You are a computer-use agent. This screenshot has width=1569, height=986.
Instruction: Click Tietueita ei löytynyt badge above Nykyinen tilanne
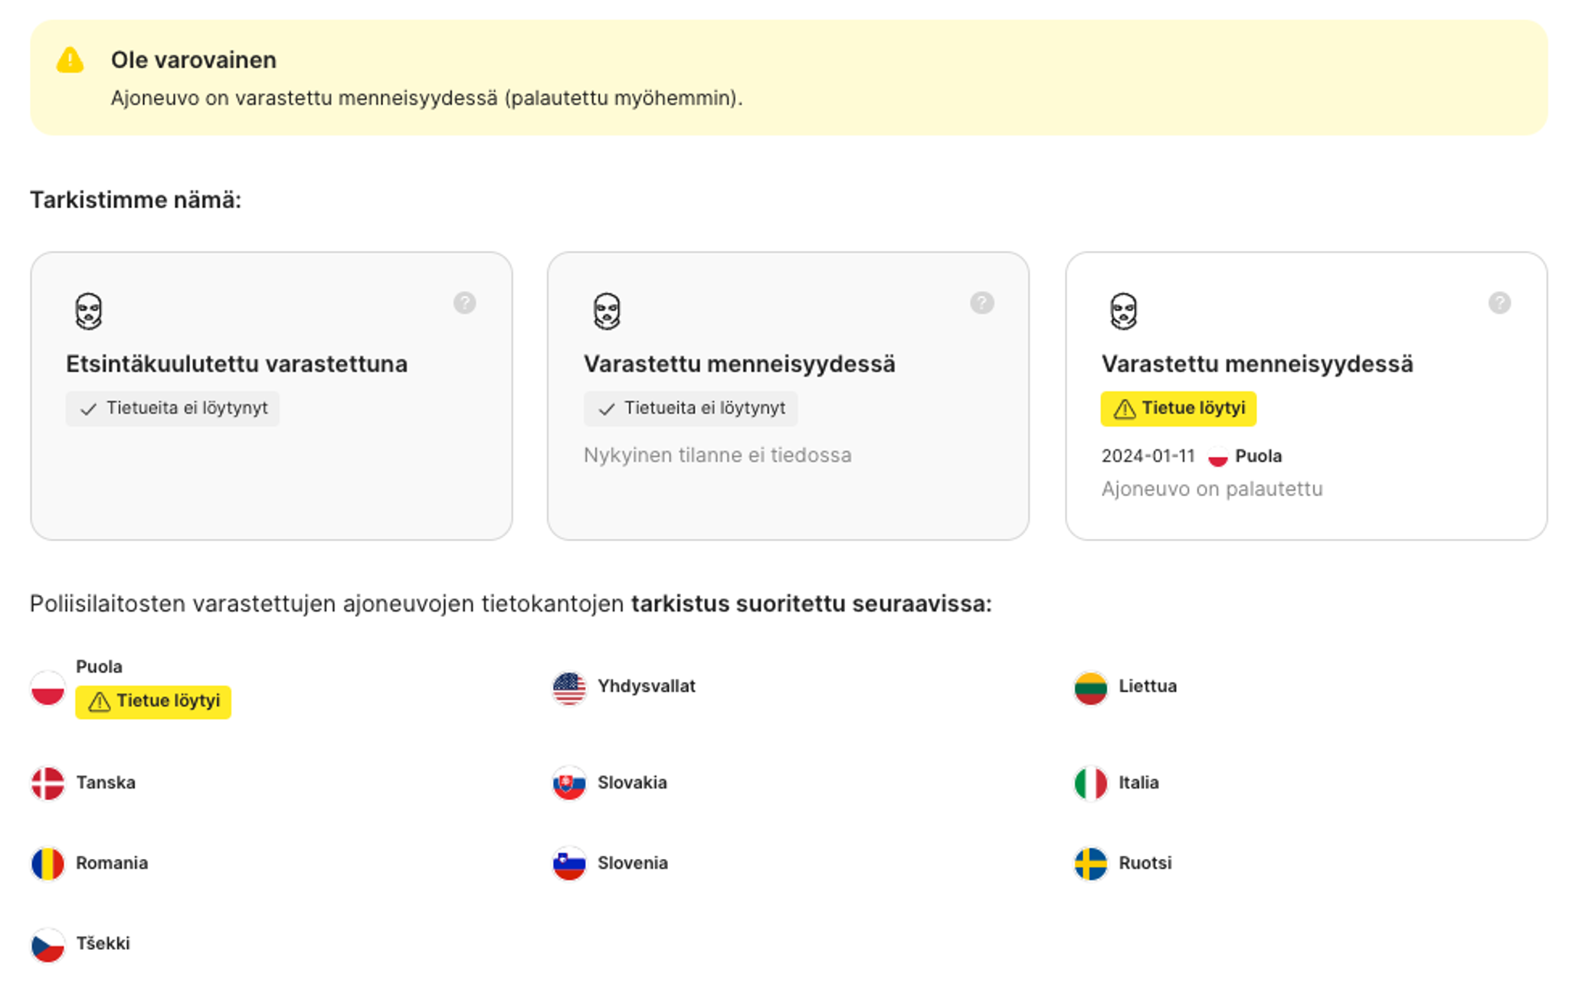(690, 409)
